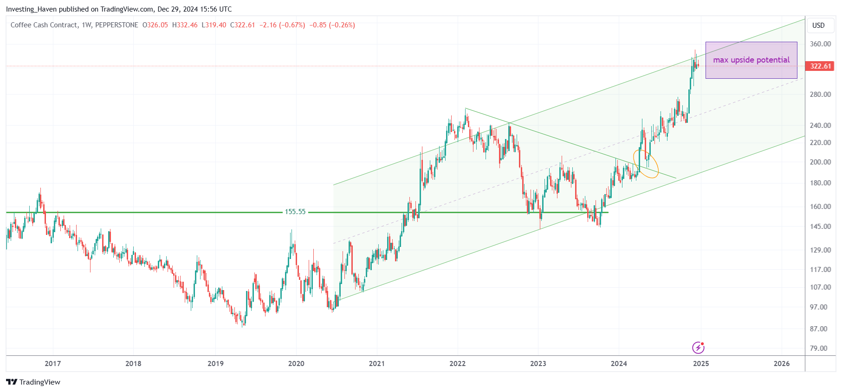
Task: Click the 2021 time axis label
Action: (x=376, y=364)
